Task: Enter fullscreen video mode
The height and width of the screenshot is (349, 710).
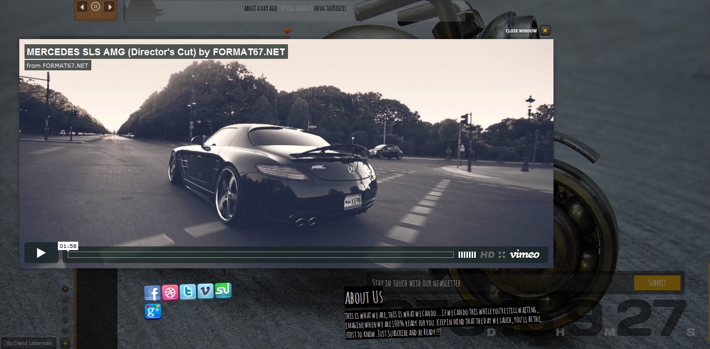Action: [x=502, y=255]
